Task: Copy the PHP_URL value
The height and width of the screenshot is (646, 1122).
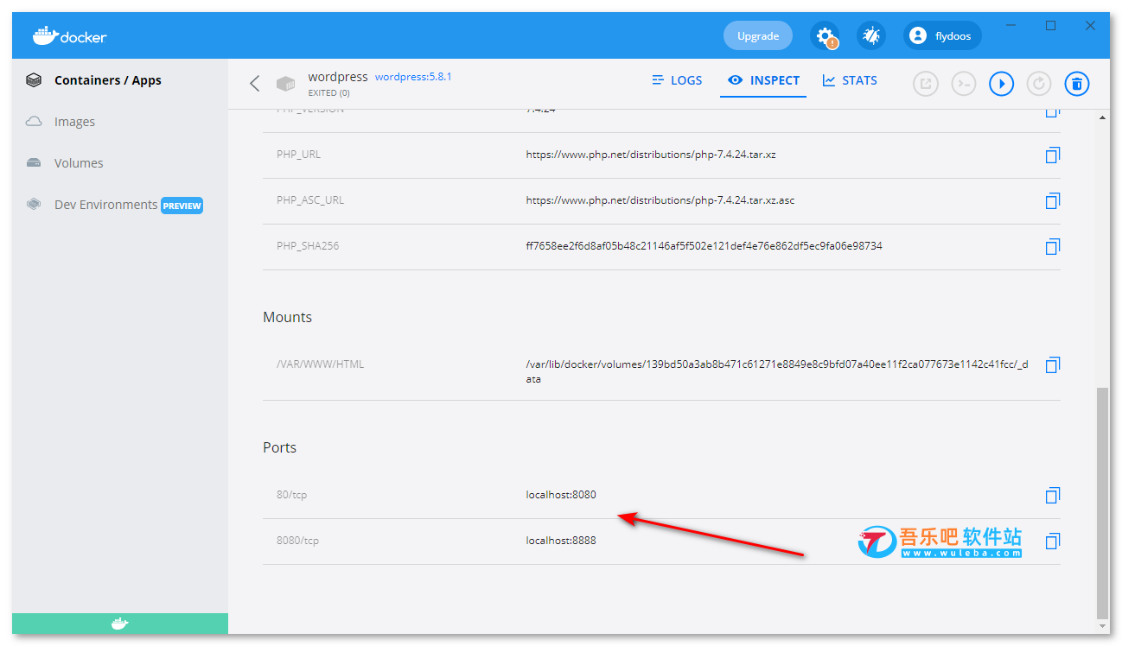Action: coord(1052,155)
